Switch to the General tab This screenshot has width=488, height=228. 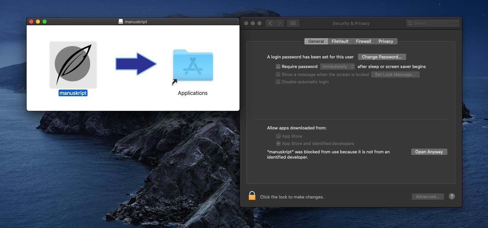[x=316, y=41]
